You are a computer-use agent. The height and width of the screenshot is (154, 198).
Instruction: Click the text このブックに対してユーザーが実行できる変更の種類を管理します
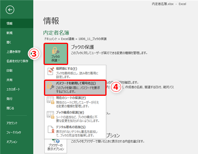point(109,53)
